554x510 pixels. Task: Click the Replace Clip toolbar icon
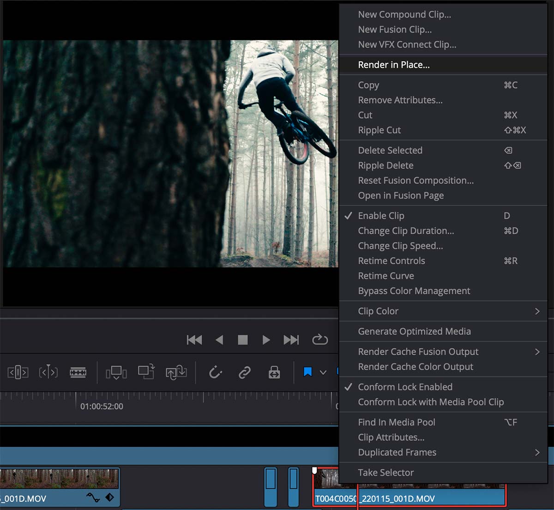[176, 372]
